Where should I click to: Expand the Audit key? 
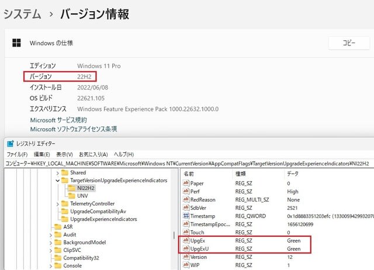[51, 235]
